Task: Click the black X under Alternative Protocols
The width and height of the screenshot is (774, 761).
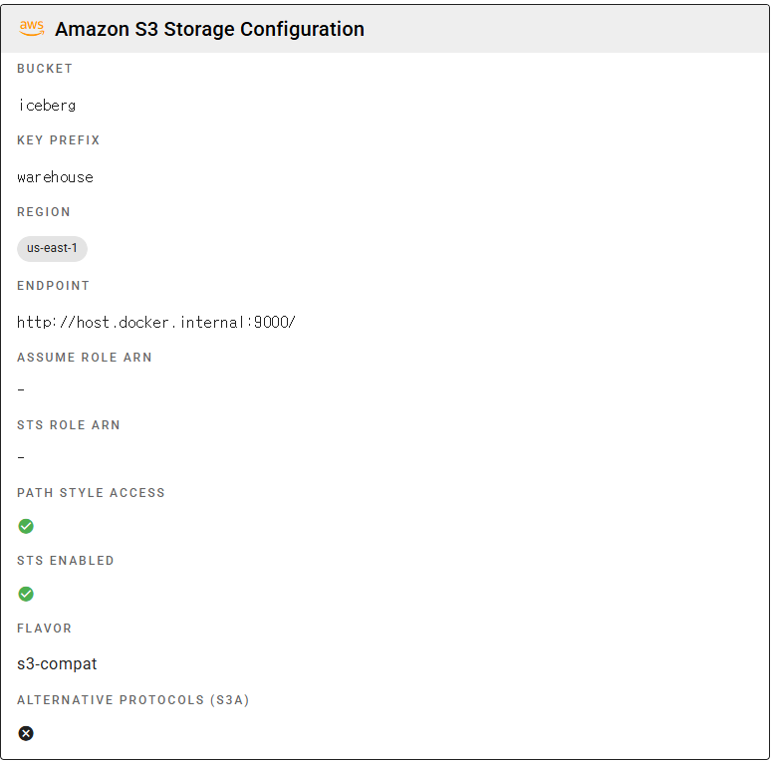Action: [x=26, y=733]
